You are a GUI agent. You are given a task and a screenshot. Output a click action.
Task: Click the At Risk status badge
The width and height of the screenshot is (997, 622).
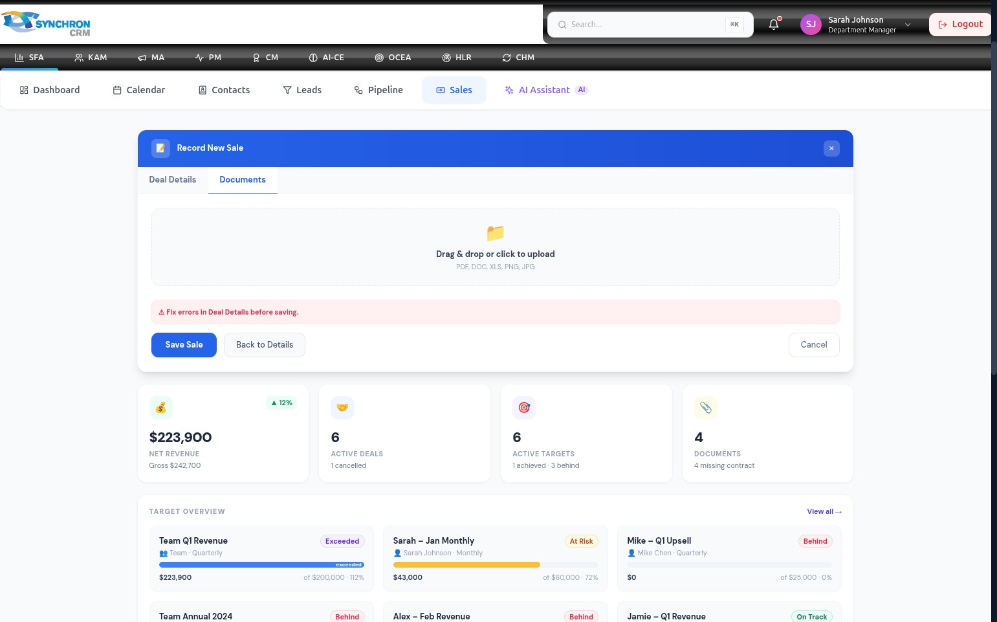[x=582, y=542]
